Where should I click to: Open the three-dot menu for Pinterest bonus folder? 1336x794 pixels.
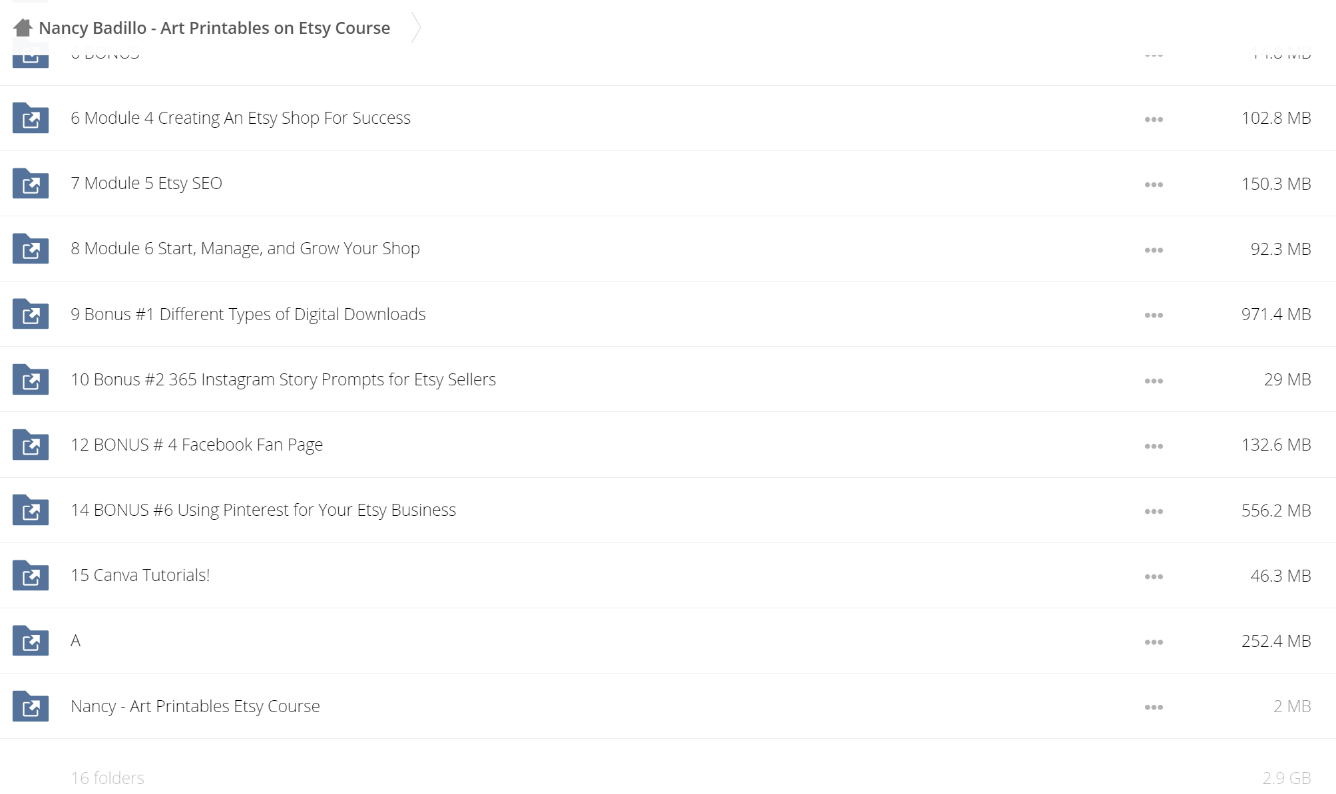click(1154, 512)
